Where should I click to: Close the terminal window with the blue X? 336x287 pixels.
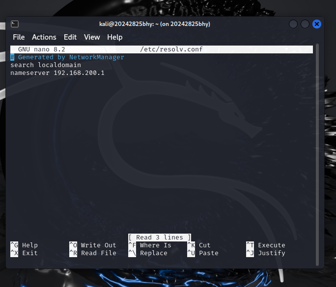click(x=317, y=24)
